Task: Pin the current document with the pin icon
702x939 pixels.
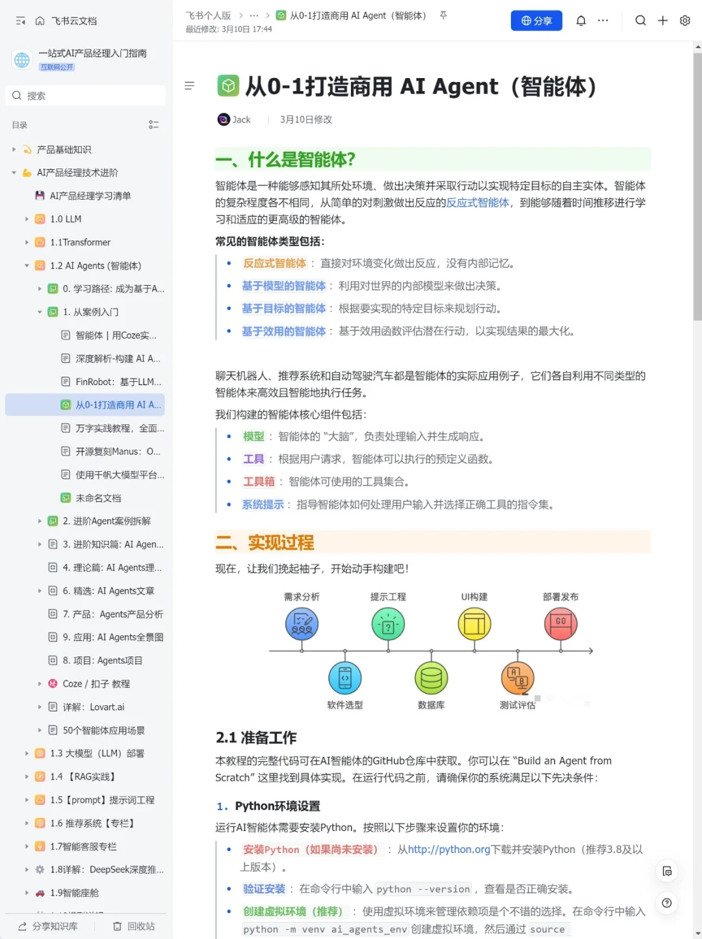Action: tap(443, 16)
